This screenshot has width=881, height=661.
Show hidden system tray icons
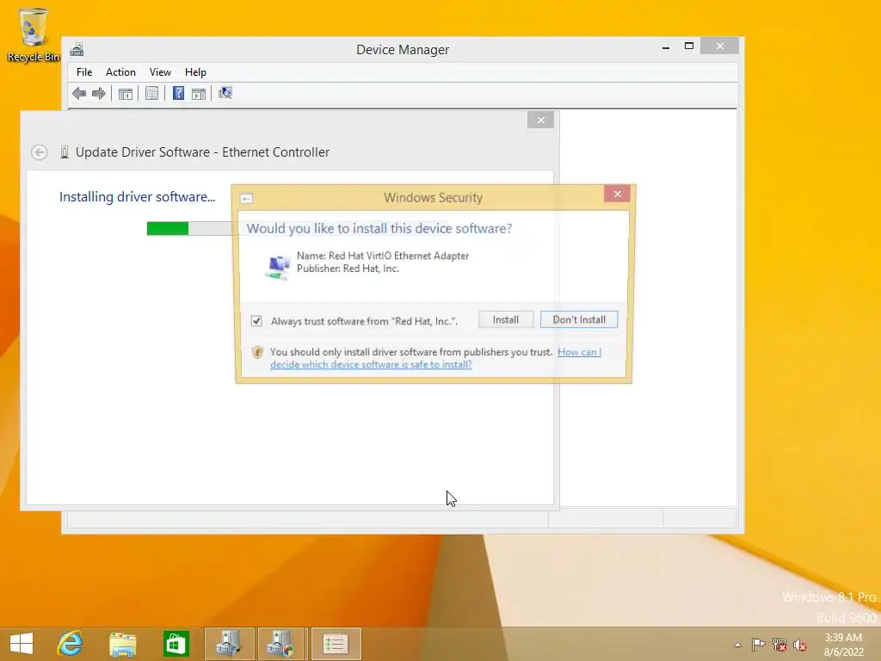(737, 645)
